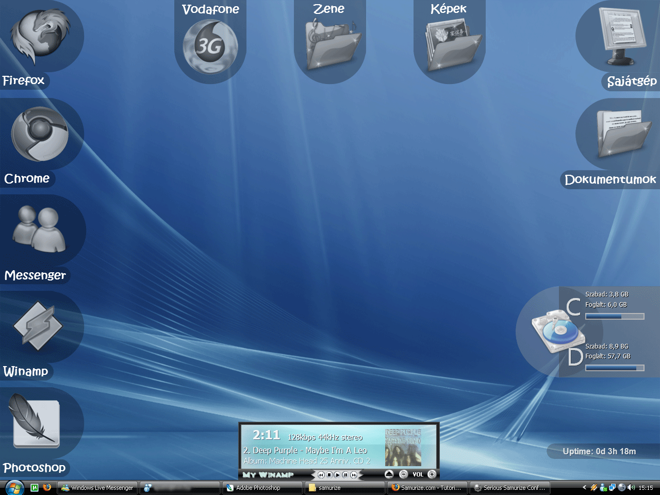Screen dimensions: 660x495
Task: Click the eject button in Winamp widget
Action: point(389,474)
